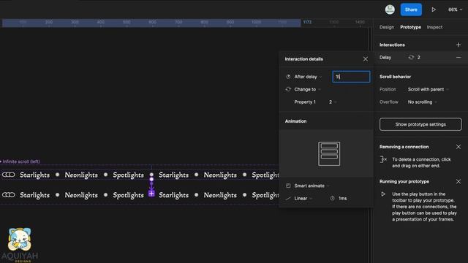Click the link icon in the bottom marquee row
This screenshot has width=468, height=263.
coord(8,195)
